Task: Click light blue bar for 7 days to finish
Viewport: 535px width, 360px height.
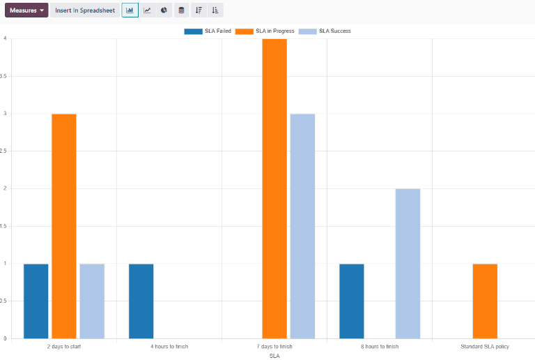Action: tap(302, 226)
